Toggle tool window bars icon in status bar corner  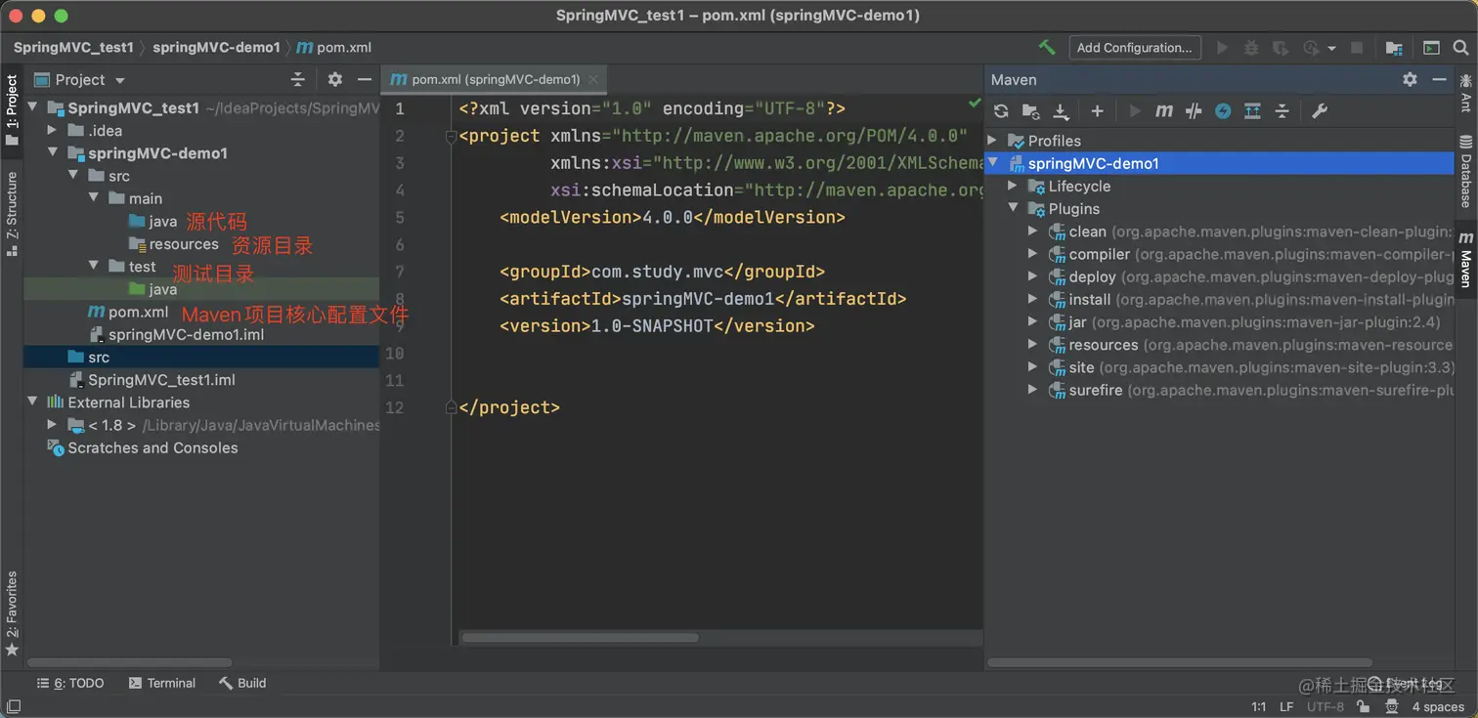tap(13, 706)
